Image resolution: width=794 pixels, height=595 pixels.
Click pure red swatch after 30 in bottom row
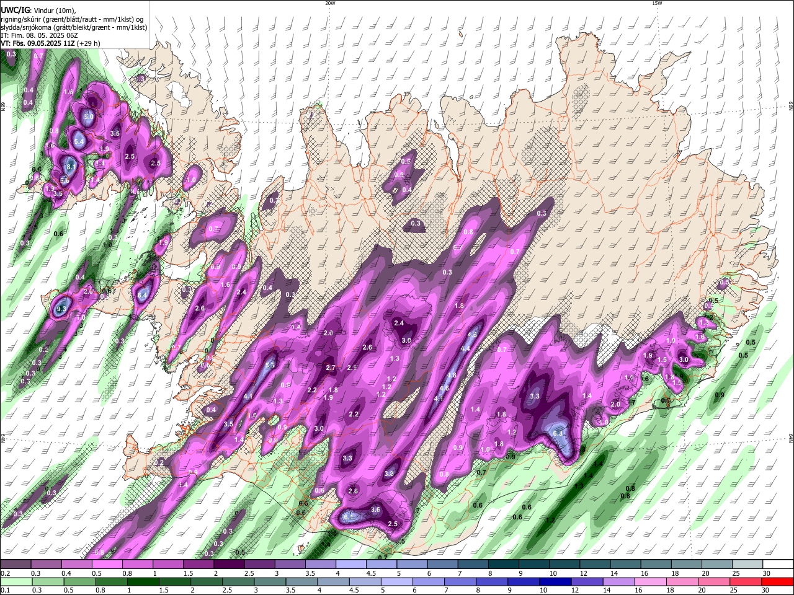click(777, 581)
